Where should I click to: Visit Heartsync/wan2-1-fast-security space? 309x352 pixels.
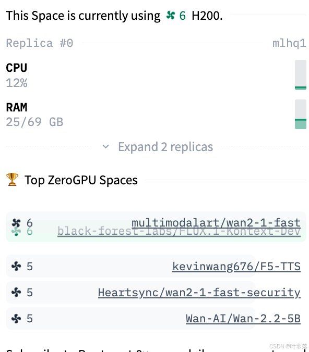(x=199, y=293)
